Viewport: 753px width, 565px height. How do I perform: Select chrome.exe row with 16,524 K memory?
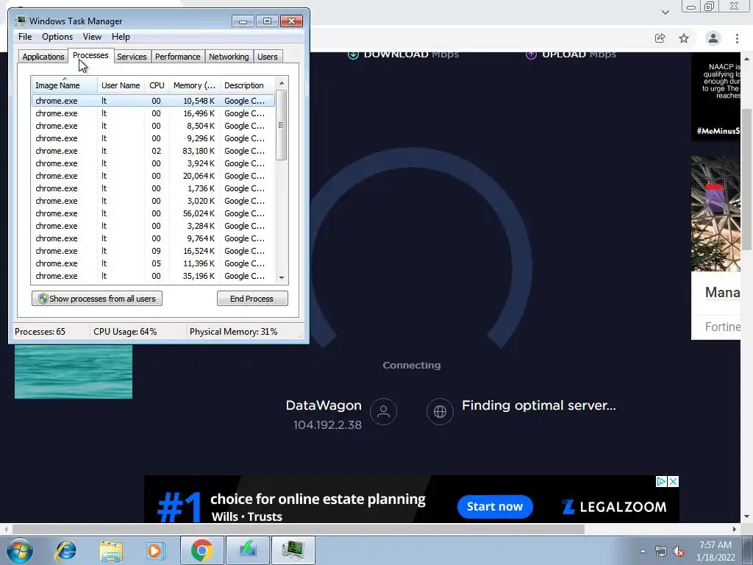[x=153, y=251]
